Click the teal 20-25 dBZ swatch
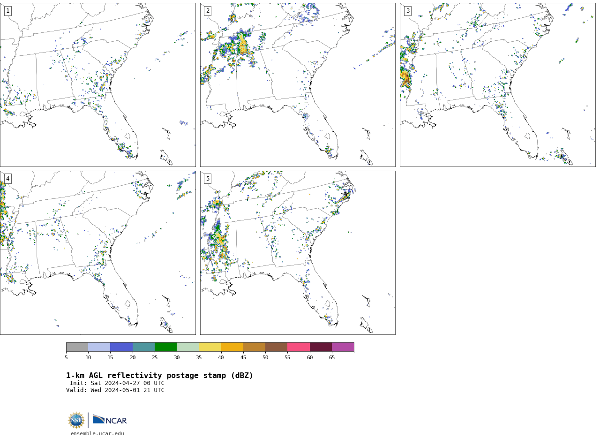 click(x=143, y=347)
